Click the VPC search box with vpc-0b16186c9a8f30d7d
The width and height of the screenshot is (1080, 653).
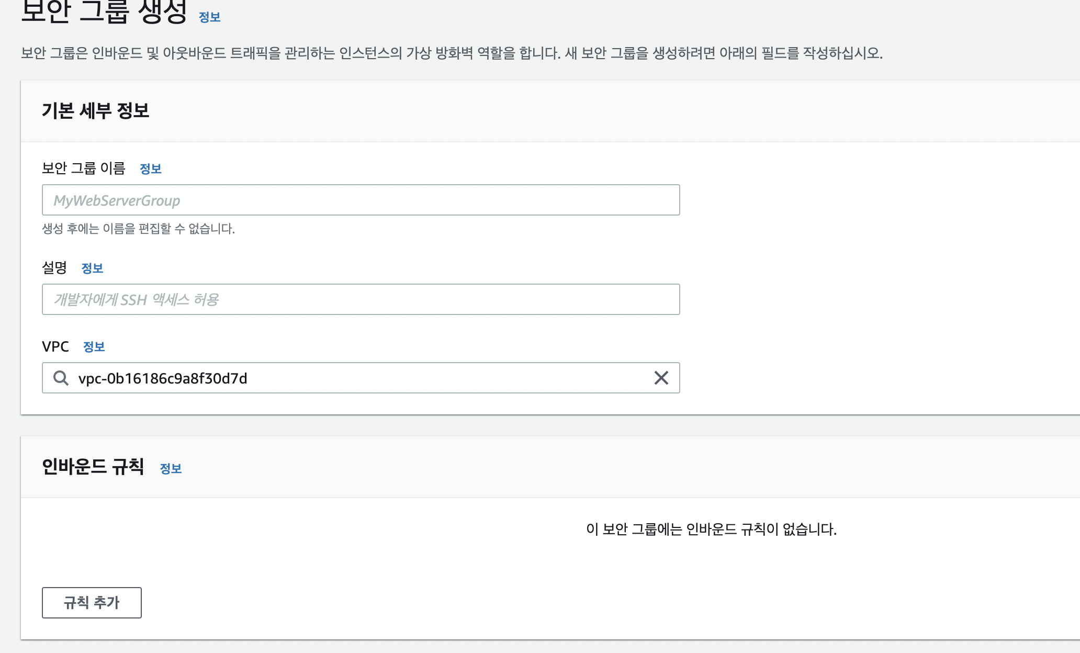click(x=361, y=378)
